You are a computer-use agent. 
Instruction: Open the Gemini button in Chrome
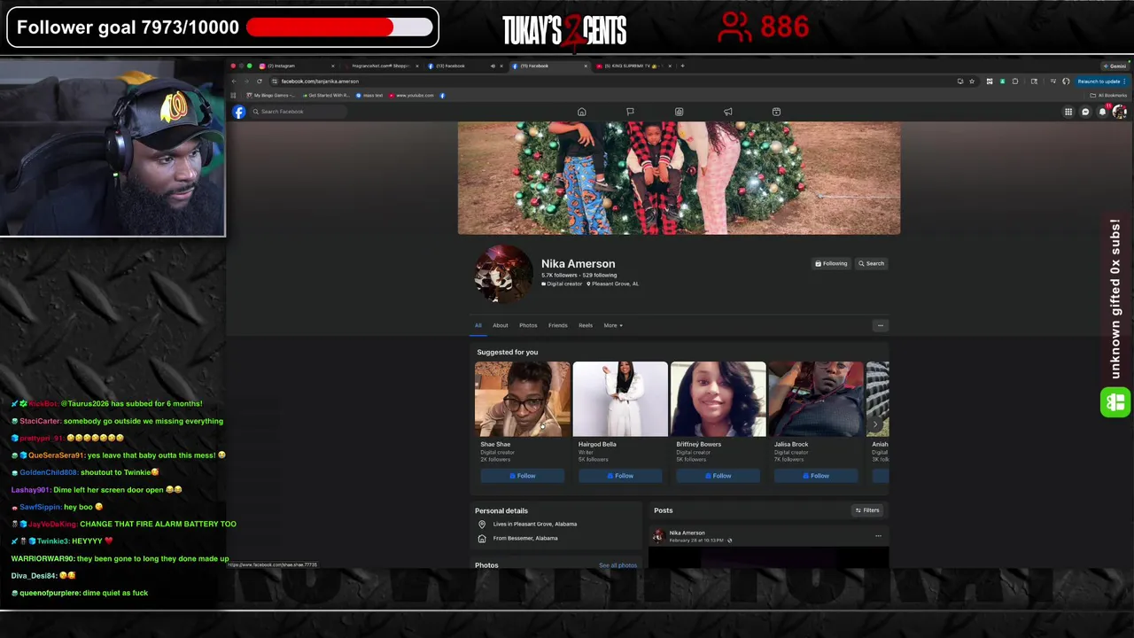(1115, 66)
